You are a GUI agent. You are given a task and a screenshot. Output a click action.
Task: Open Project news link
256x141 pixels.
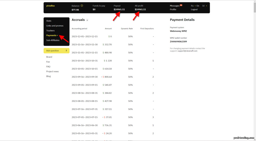pyautogui.click(x=53, y=71)
